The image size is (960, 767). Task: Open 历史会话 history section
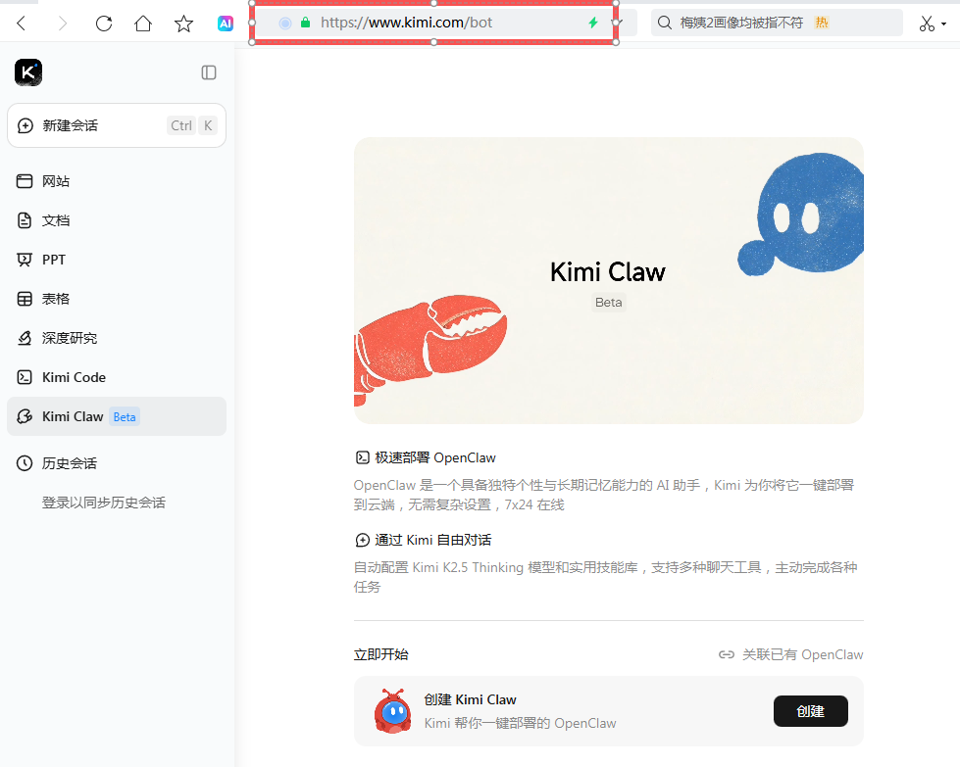point(117,463)
